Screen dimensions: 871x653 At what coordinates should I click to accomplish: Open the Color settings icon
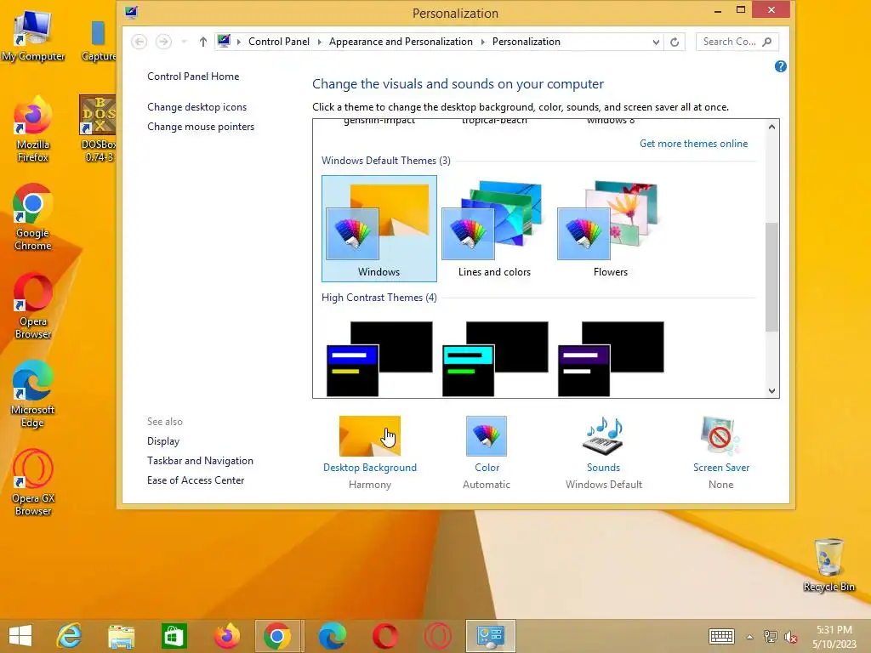(486, 436)
